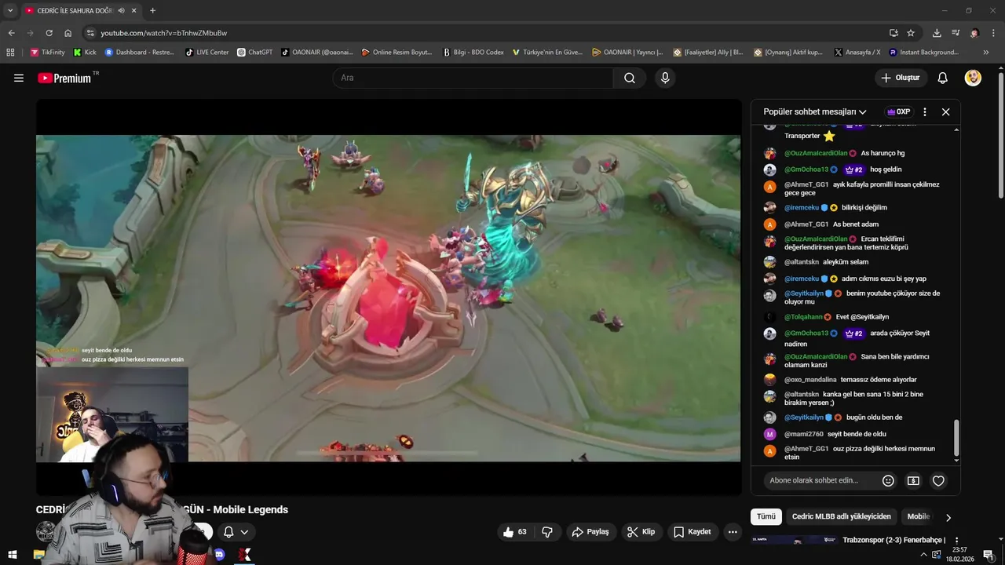Start voice search with microphone icon
This screenshot has width=1005, height=565.
pyautogui.click(x=665, y=78)
